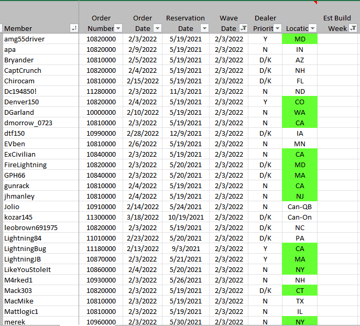360x326 pixels.
Task: Click the Dealer Priority Y cell for LightningBug
Action: (x=265, y=248)
